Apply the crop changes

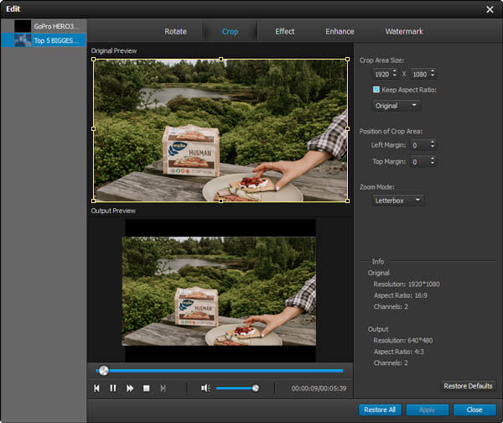(x=427, y=410)
